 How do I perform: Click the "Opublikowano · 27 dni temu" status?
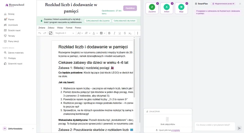tap(112, 12)
